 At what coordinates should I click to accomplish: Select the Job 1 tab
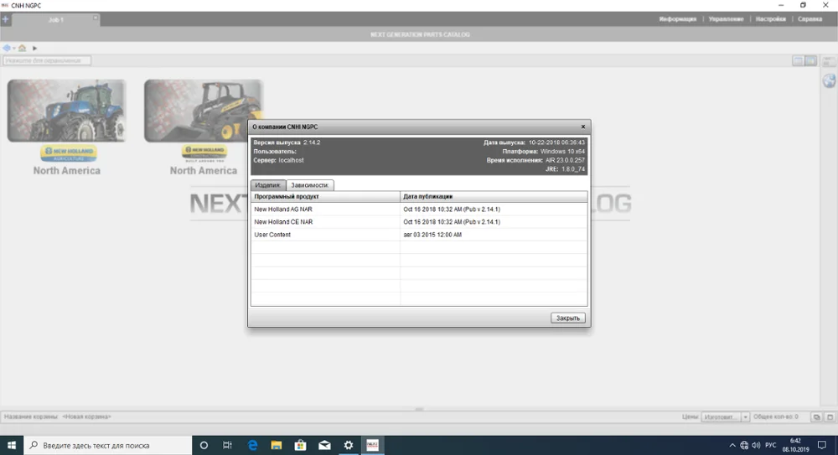coord(55,20)
